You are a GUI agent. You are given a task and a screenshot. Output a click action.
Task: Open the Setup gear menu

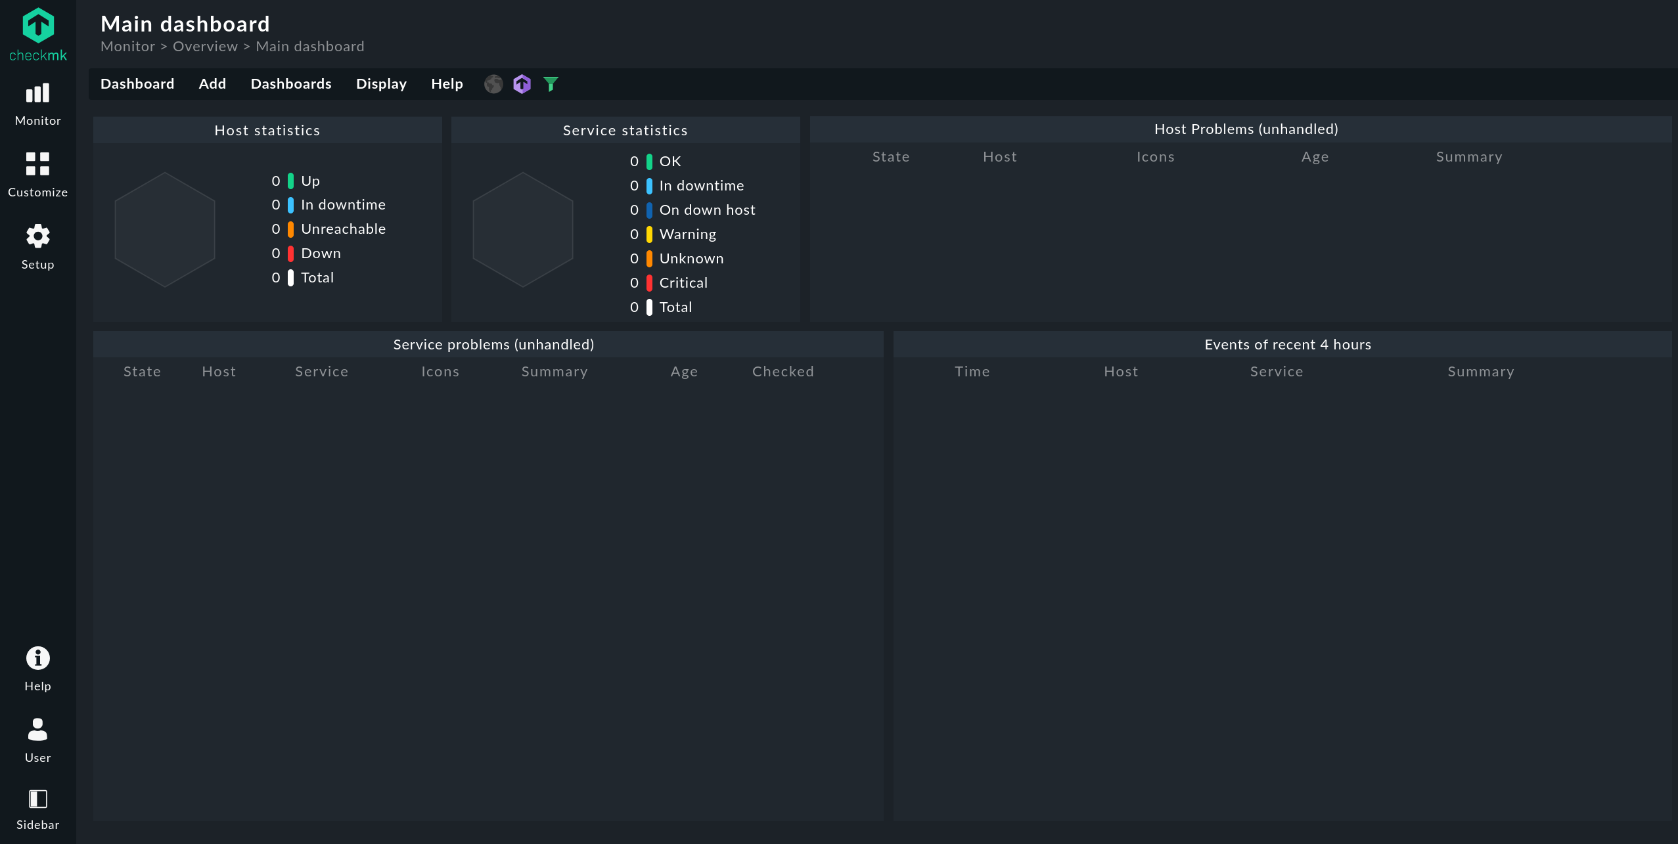tap(38, 247)
